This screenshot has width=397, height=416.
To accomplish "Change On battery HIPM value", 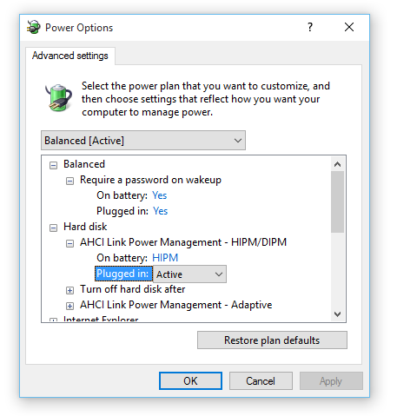I will (165, 258).
